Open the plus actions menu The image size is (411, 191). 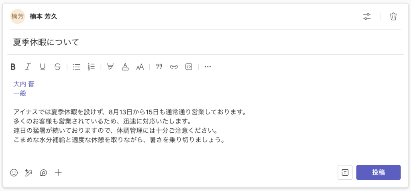pos(58,173)
